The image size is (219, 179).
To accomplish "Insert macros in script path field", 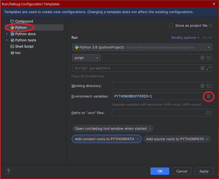I will pyautogui.click(x=203, y=58).
